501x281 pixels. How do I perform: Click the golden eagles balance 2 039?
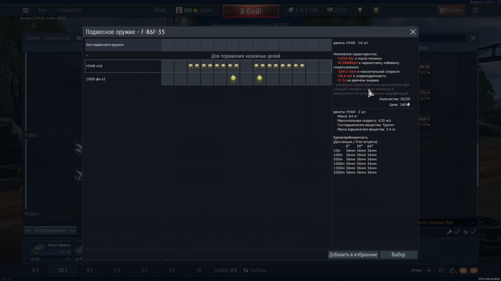[x=337, y=10]
